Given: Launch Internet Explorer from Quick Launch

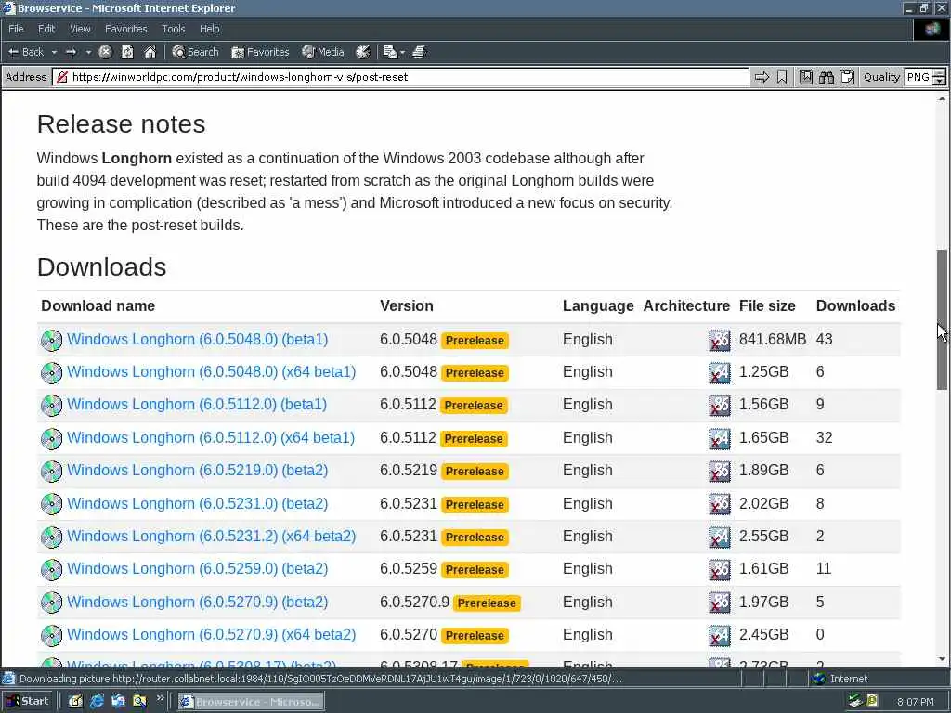Looking at the screenshot, I should [97, 702].
